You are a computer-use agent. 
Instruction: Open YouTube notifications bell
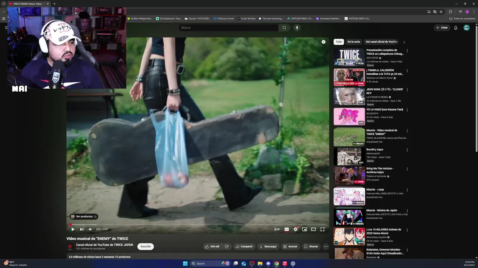(456, 28)
